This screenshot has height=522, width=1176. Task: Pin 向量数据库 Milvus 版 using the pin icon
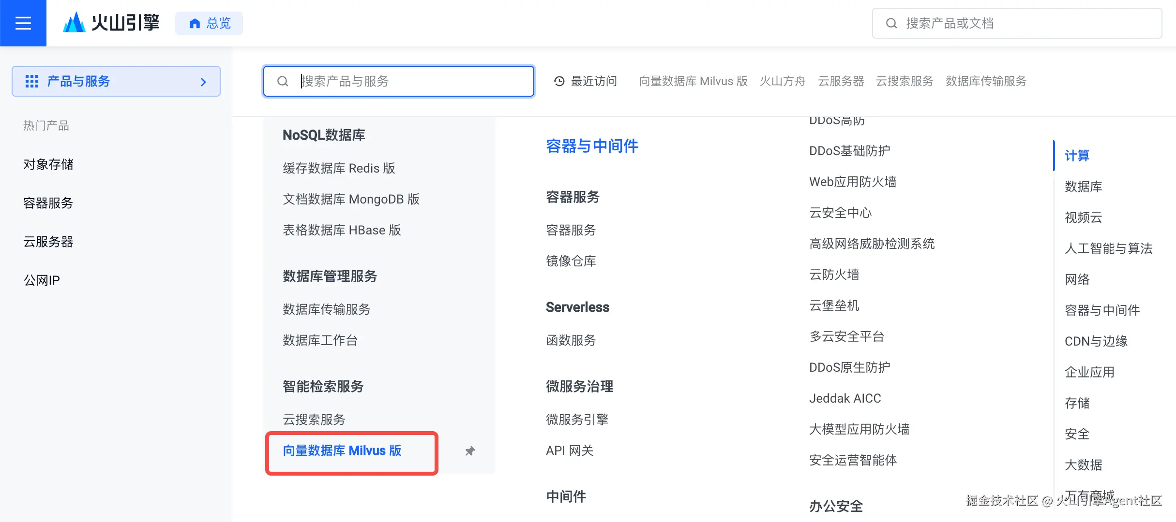pos(469,451)
